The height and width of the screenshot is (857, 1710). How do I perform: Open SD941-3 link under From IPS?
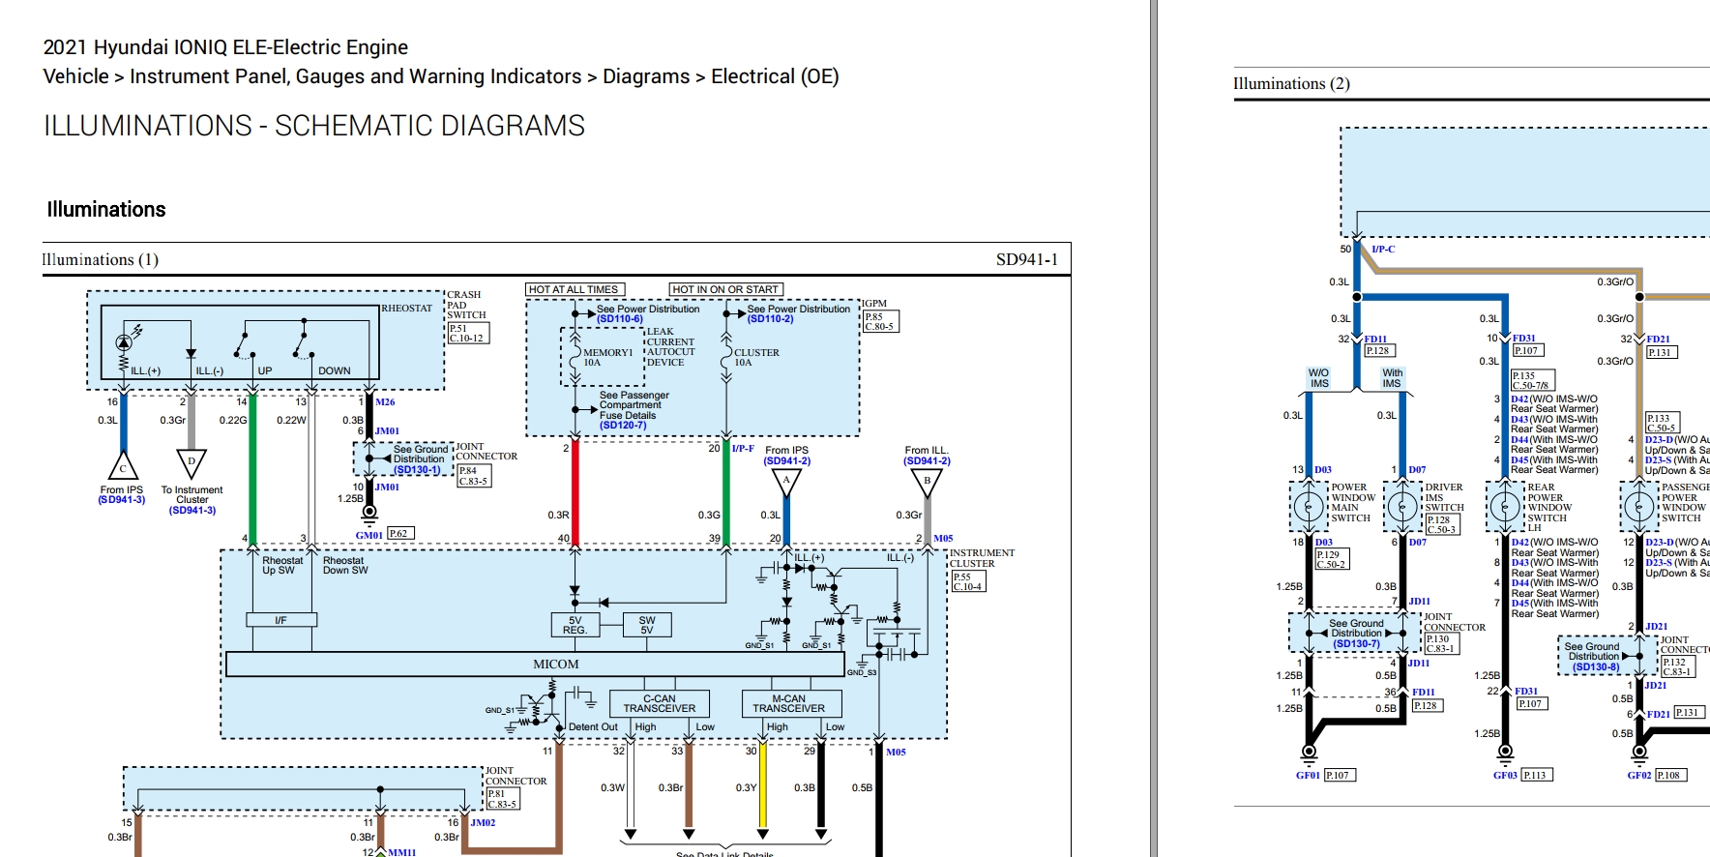point(122,500)
